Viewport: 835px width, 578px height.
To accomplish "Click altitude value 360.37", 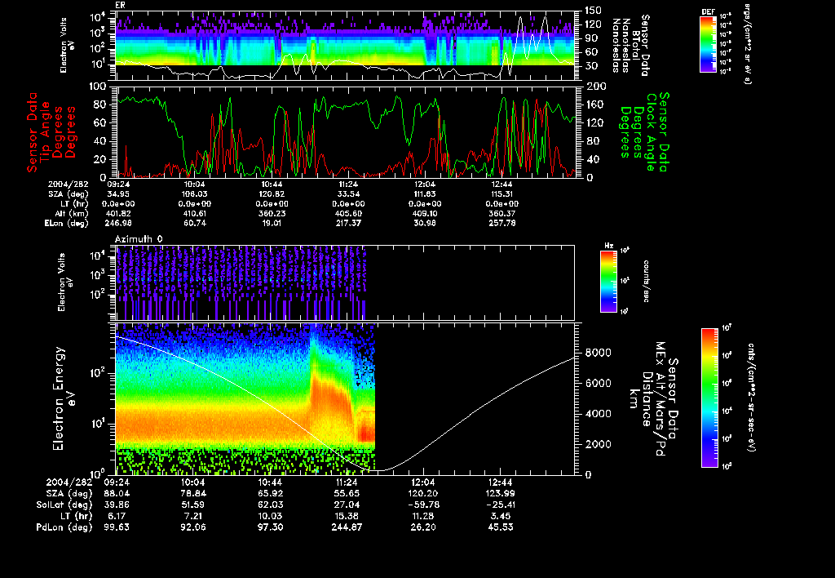I will pyautogui.click(x=501, y=213).
